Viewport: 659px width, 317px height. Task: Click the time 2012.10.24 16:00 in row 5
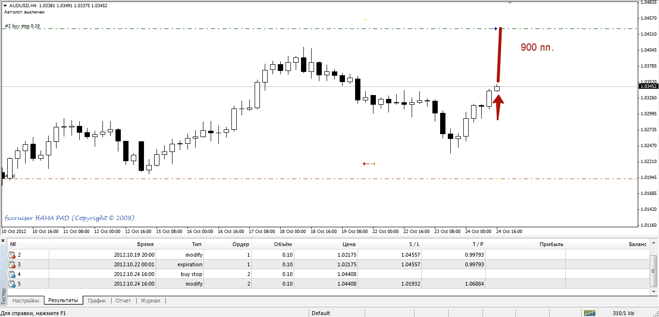pyautogui.click(x=134, y=284)
